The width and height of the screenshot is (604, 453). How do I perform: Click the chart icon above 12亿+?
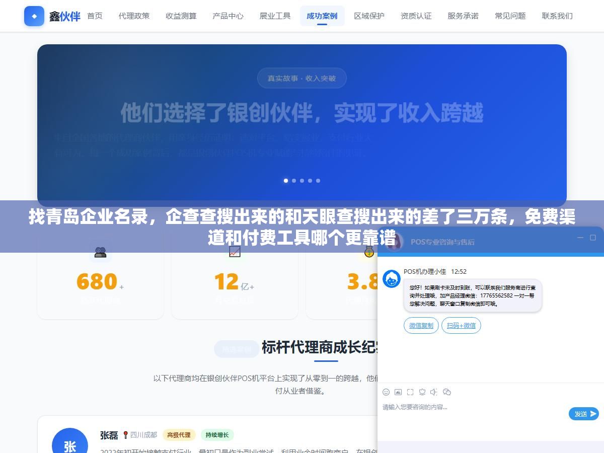pos(235,252)
